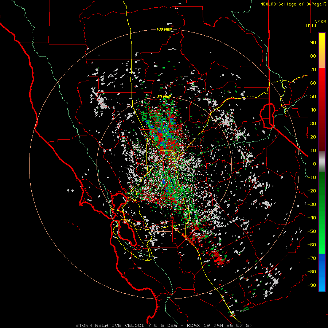Click the -50 value on velocity scale

point(312,231)
